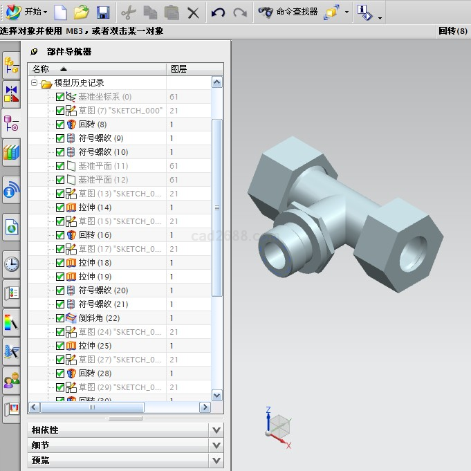
Task: Click the Delete X icon in toolbar
Action: tap(193, 12)
